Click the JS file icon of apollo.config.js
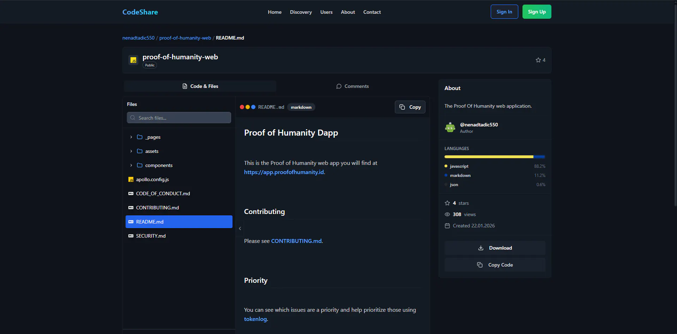The width and height of the screenshot is (677, 334). point(131,179)
